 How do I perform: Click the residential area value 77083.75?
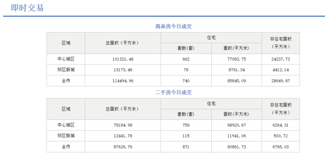point(236,59)
